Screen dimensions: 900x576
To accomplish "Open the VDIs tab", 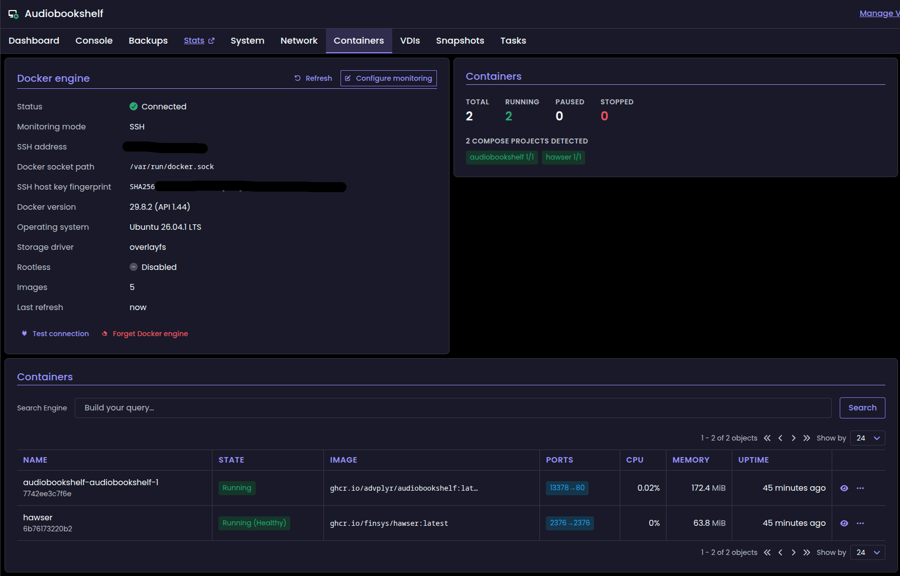I will tap(410, 41).
